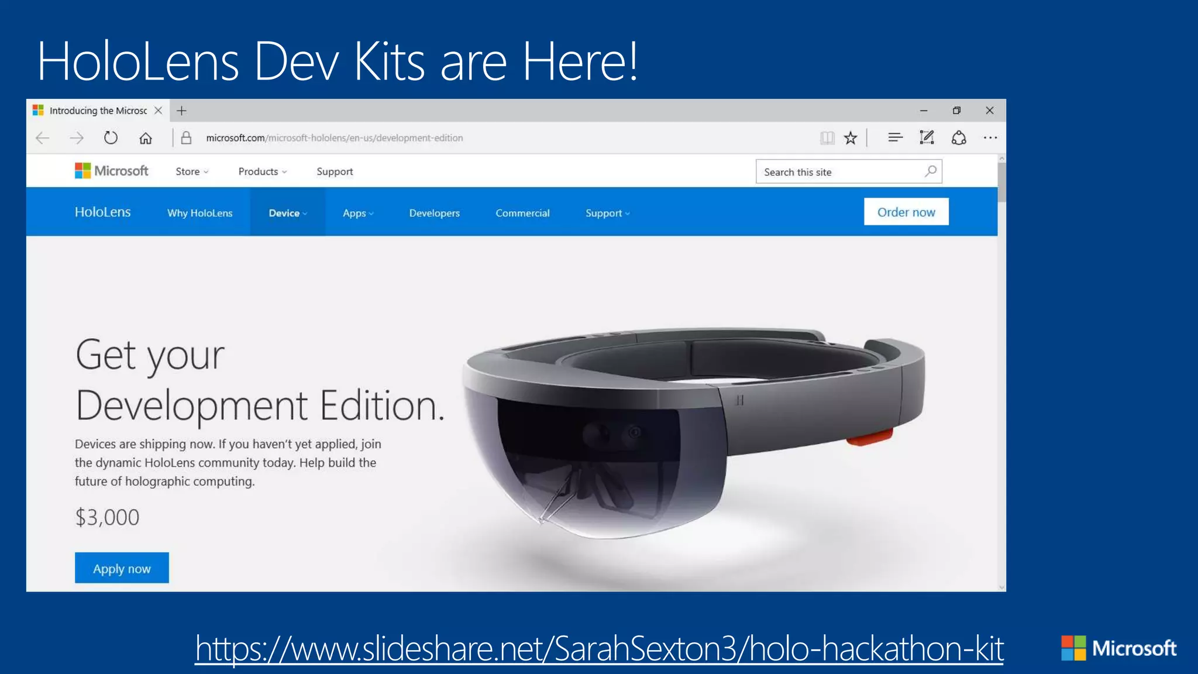Click the HoloLens headset image
This screenshot has height=674, width=1198.
click(x=694, y=433)
